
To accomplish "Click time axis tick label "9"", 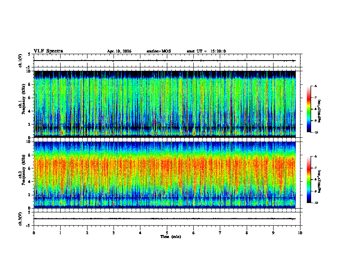I will pos(273,233).
